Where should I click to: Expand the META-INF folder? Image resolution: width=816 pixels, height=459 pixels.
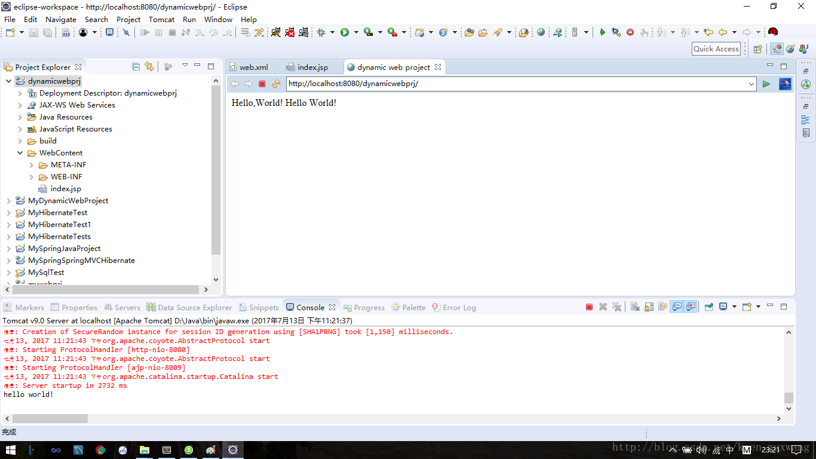click(31, 165)
